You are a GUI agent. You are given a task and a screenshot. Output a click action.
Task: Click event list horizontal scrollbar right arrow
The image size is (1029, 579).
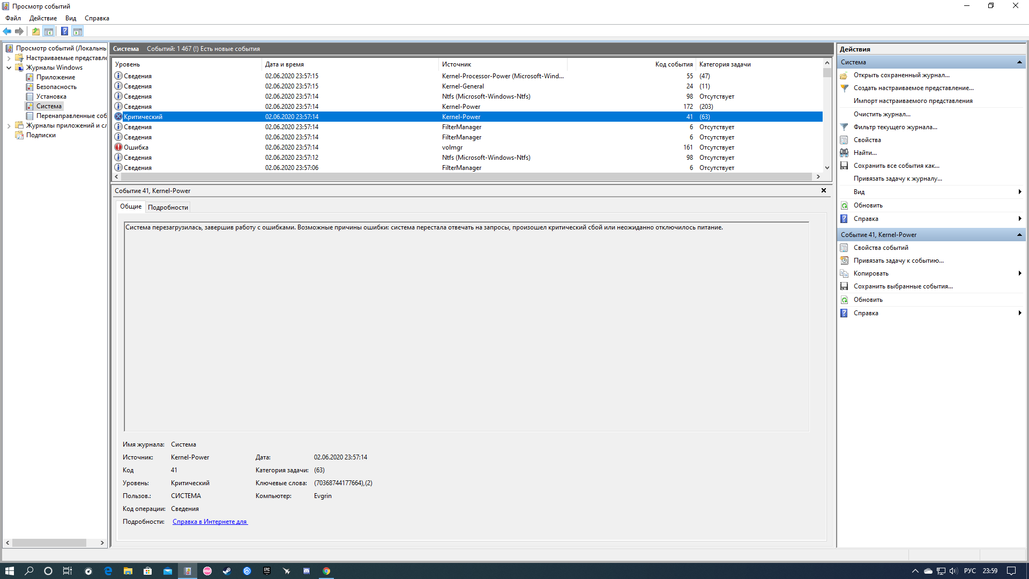[818, 176]
